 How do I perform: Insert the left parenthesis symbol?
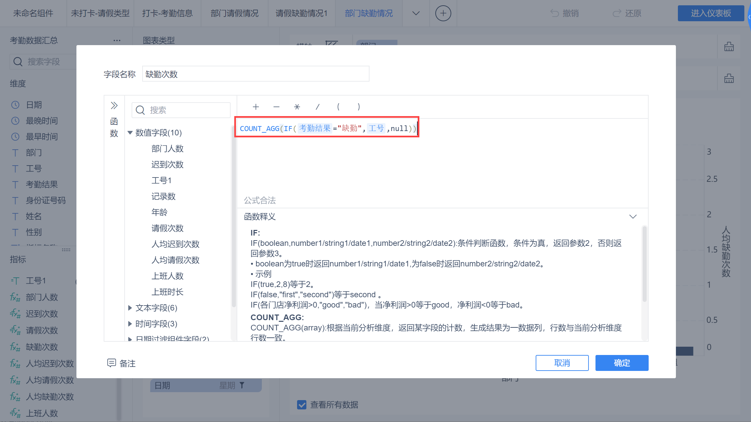coord(338,107)
